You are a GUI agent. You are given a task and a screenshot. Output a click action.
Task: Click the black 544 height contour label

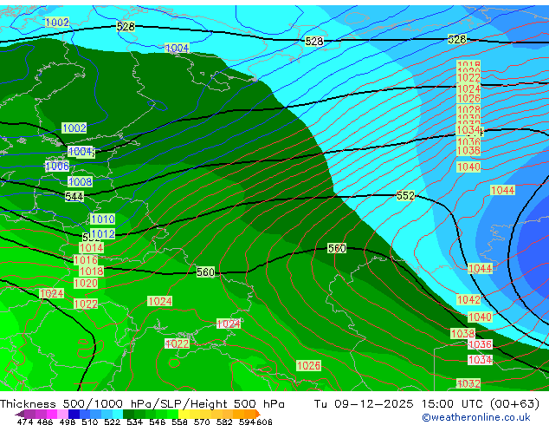[74, 197]
